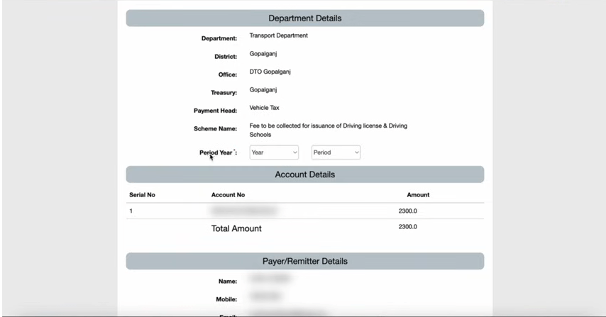Screen dimensions: 606x317
Task: Click the total 2300.0 value
Action: 407,227
